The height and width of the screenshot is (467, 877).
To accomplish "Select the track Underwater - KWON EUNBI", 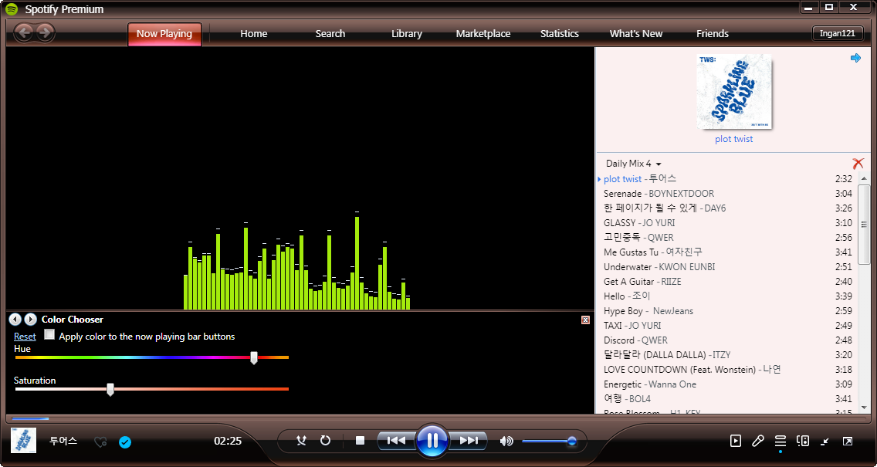I will pos(728,267).
